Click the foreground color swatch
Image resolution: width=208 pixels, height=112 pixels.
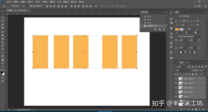click(2, 73)
